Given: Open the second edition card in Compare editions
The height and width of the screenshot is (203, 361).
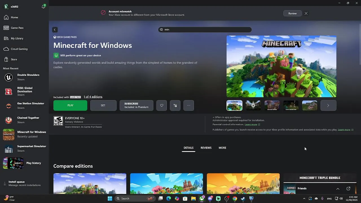Looking at the screenshot, I should [x=166, y=184].
